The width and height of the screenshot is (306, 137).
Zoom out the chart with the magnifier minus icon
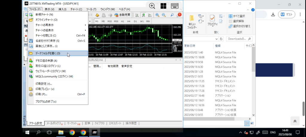[163, 15]
